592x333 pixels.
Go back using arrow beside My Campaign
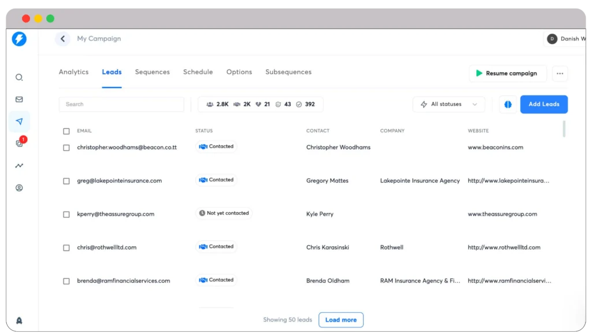click(x=62, y=39)
